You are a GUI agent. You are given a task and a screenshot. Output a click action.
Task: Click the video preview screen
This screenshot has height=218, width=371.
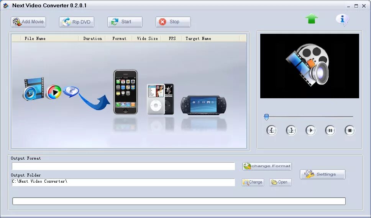coord(309,66)
